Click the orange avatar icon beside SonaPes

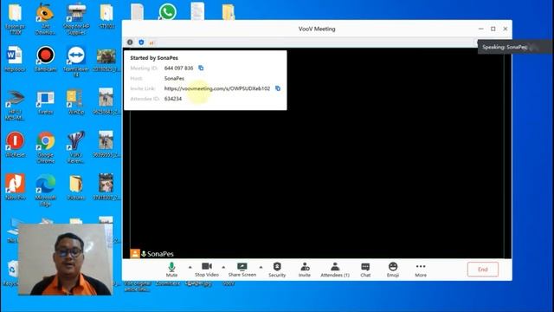[135, 253]
